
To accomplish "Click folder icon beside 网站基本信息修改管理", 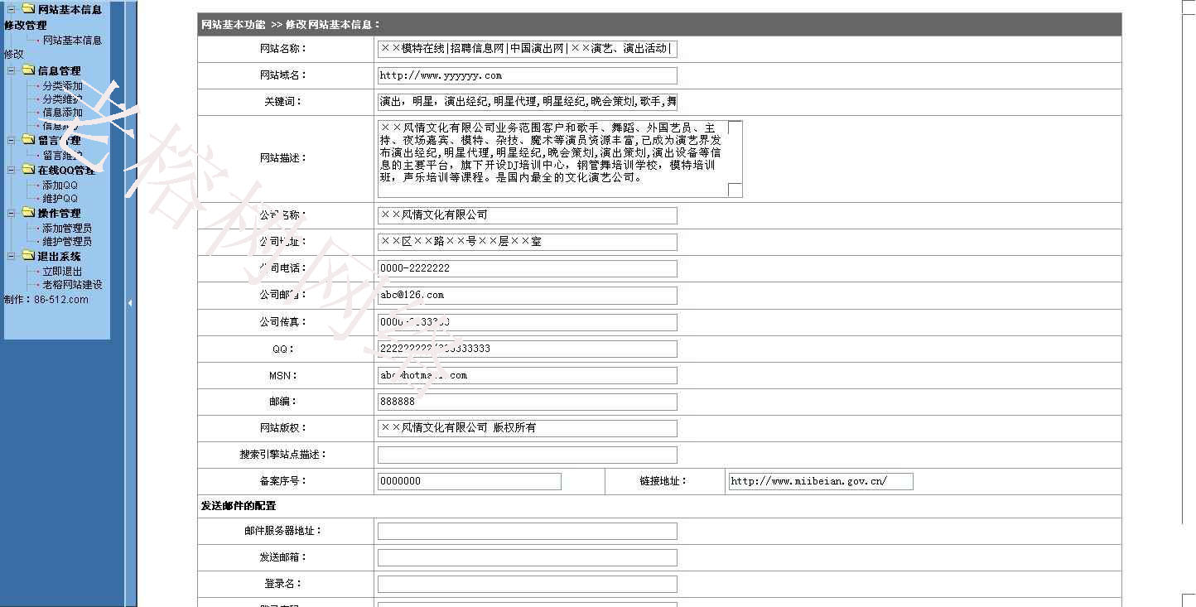I will click(x=28, y=9).
